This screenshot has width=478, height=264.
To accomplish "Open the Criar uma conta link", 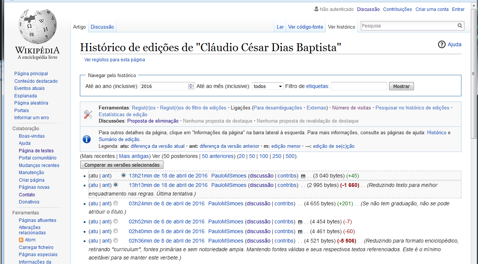I will pyautogui.click(x=432, y=9).
